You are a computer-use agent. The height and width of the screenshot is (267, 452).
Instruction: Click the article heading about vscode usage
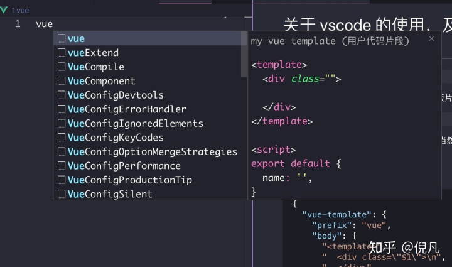[367, 25]
